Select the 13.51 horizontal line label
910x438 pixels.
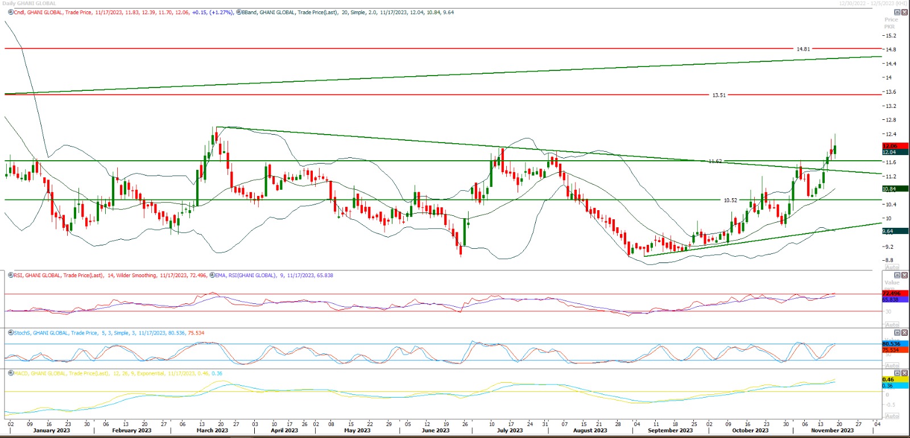click(719, 95)
